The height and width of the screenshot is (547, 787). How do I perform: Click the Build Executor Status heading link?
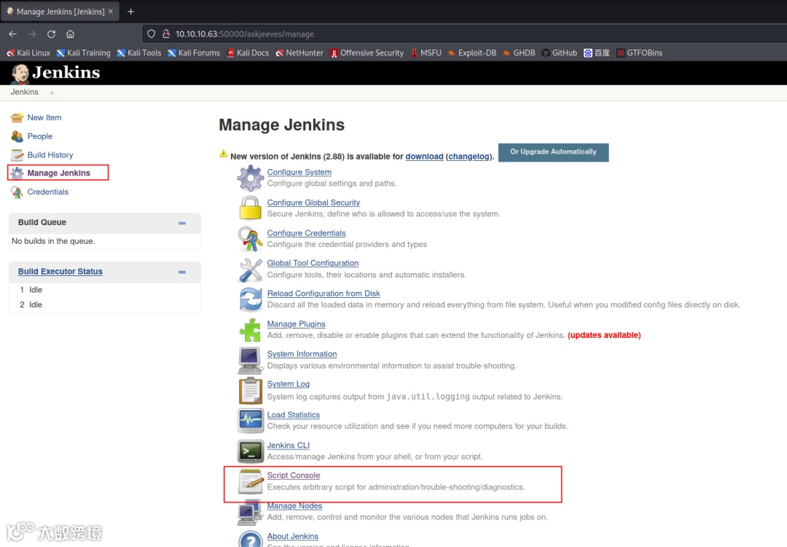[60, 272]
